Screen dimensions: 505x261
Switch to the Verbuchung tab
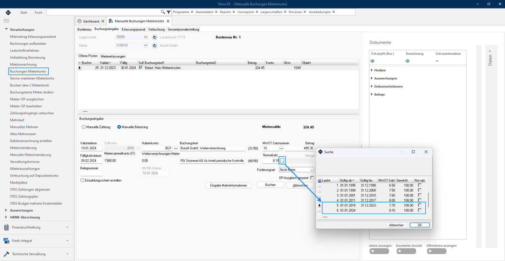[x=156, y=29]
